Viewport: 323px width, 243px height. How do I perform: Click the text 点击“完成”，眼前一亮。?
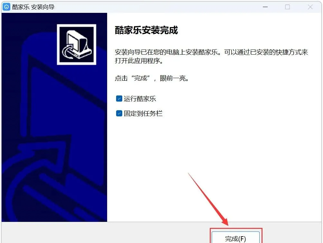click(x=152, y=78)
